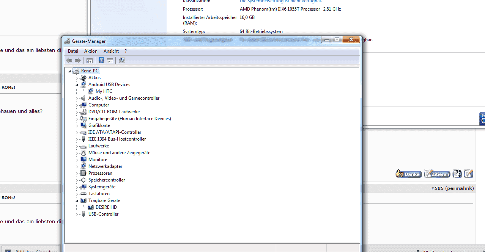Click the Danke button in the forum
The height and width of the screenshot is (252, 485).
click(x=409, y=174)
